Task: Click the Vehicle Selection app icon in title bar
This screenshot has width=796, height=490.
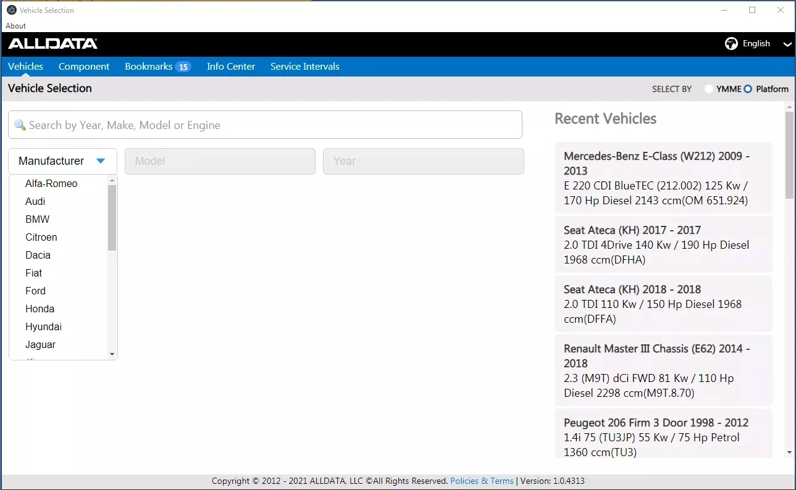Action: click(x=11, y=10)
